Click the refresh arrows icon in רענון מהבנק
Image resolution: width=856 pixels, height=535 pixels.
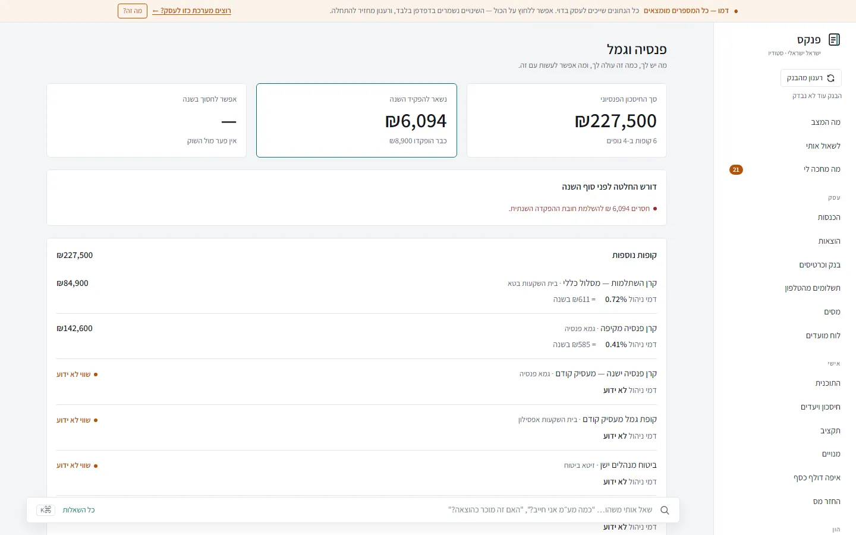coord(830,78)
